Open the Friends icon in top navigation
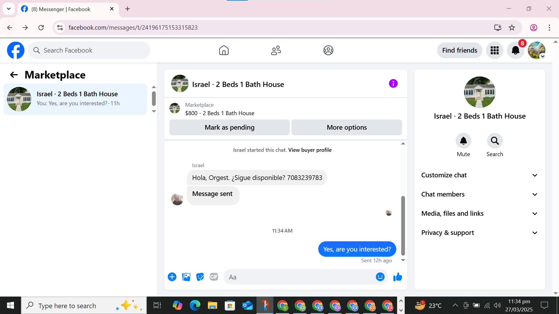Screen dimensions: 559x314 tap(276, 50)
